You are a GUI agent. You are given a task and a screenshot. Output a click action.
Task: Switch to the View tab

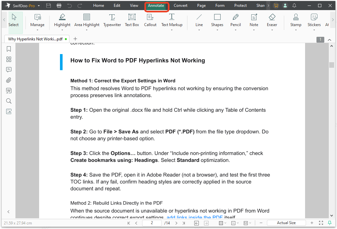click(134, 6)
